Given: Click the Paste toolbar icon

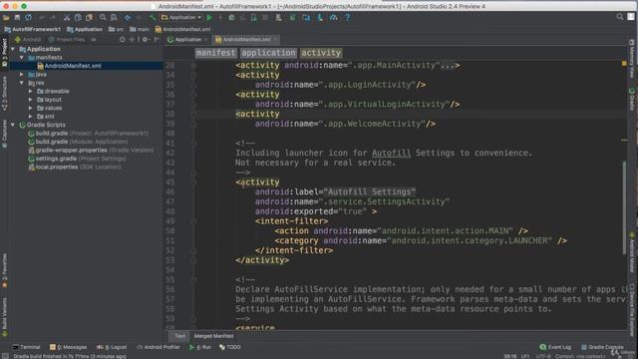Looking at the screenshot, I should coord(89,18).
